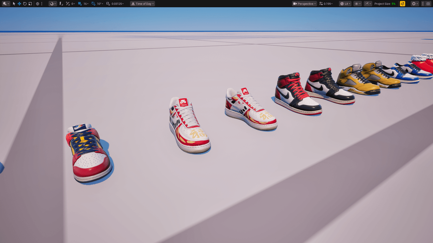Toggle grid location snapping icon
Viewport: 433px width, 243px height.
click(x=80, y=4)
